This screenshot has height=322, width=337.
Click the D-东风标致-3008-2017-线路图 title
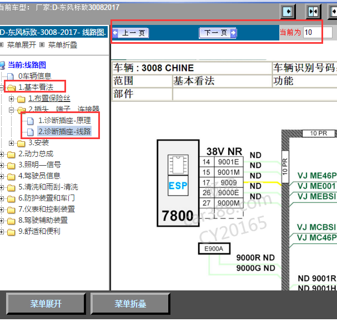pos(53,32)
